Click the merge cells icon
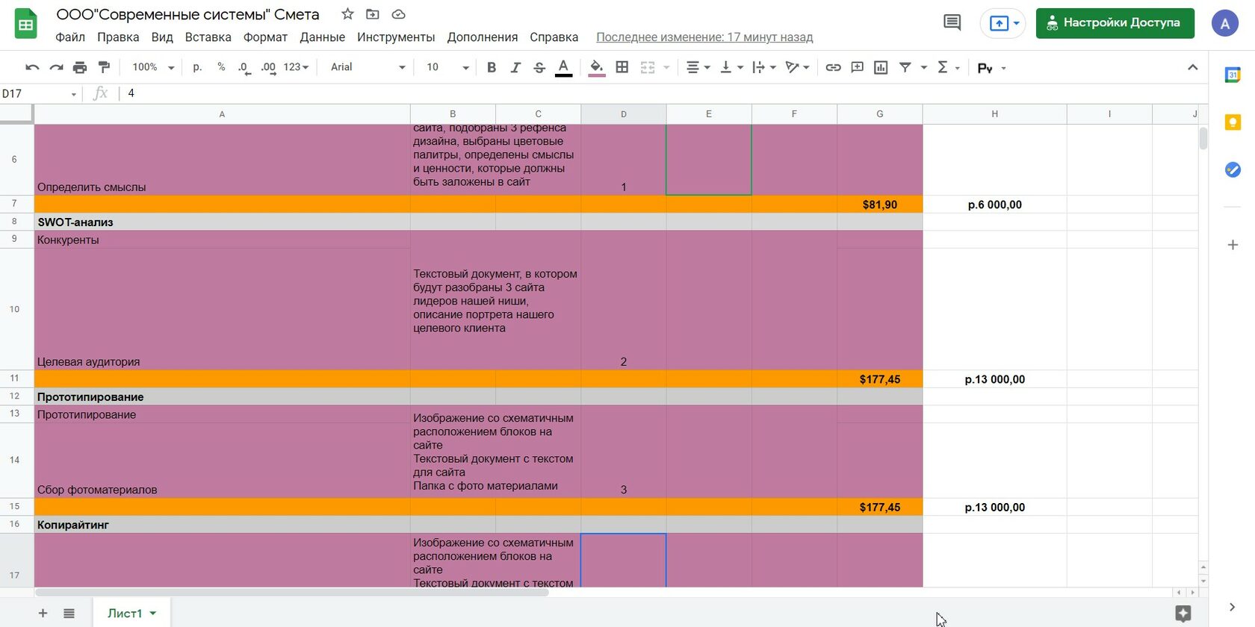This screenshot has width=1255, height=627. pos(648,67)
